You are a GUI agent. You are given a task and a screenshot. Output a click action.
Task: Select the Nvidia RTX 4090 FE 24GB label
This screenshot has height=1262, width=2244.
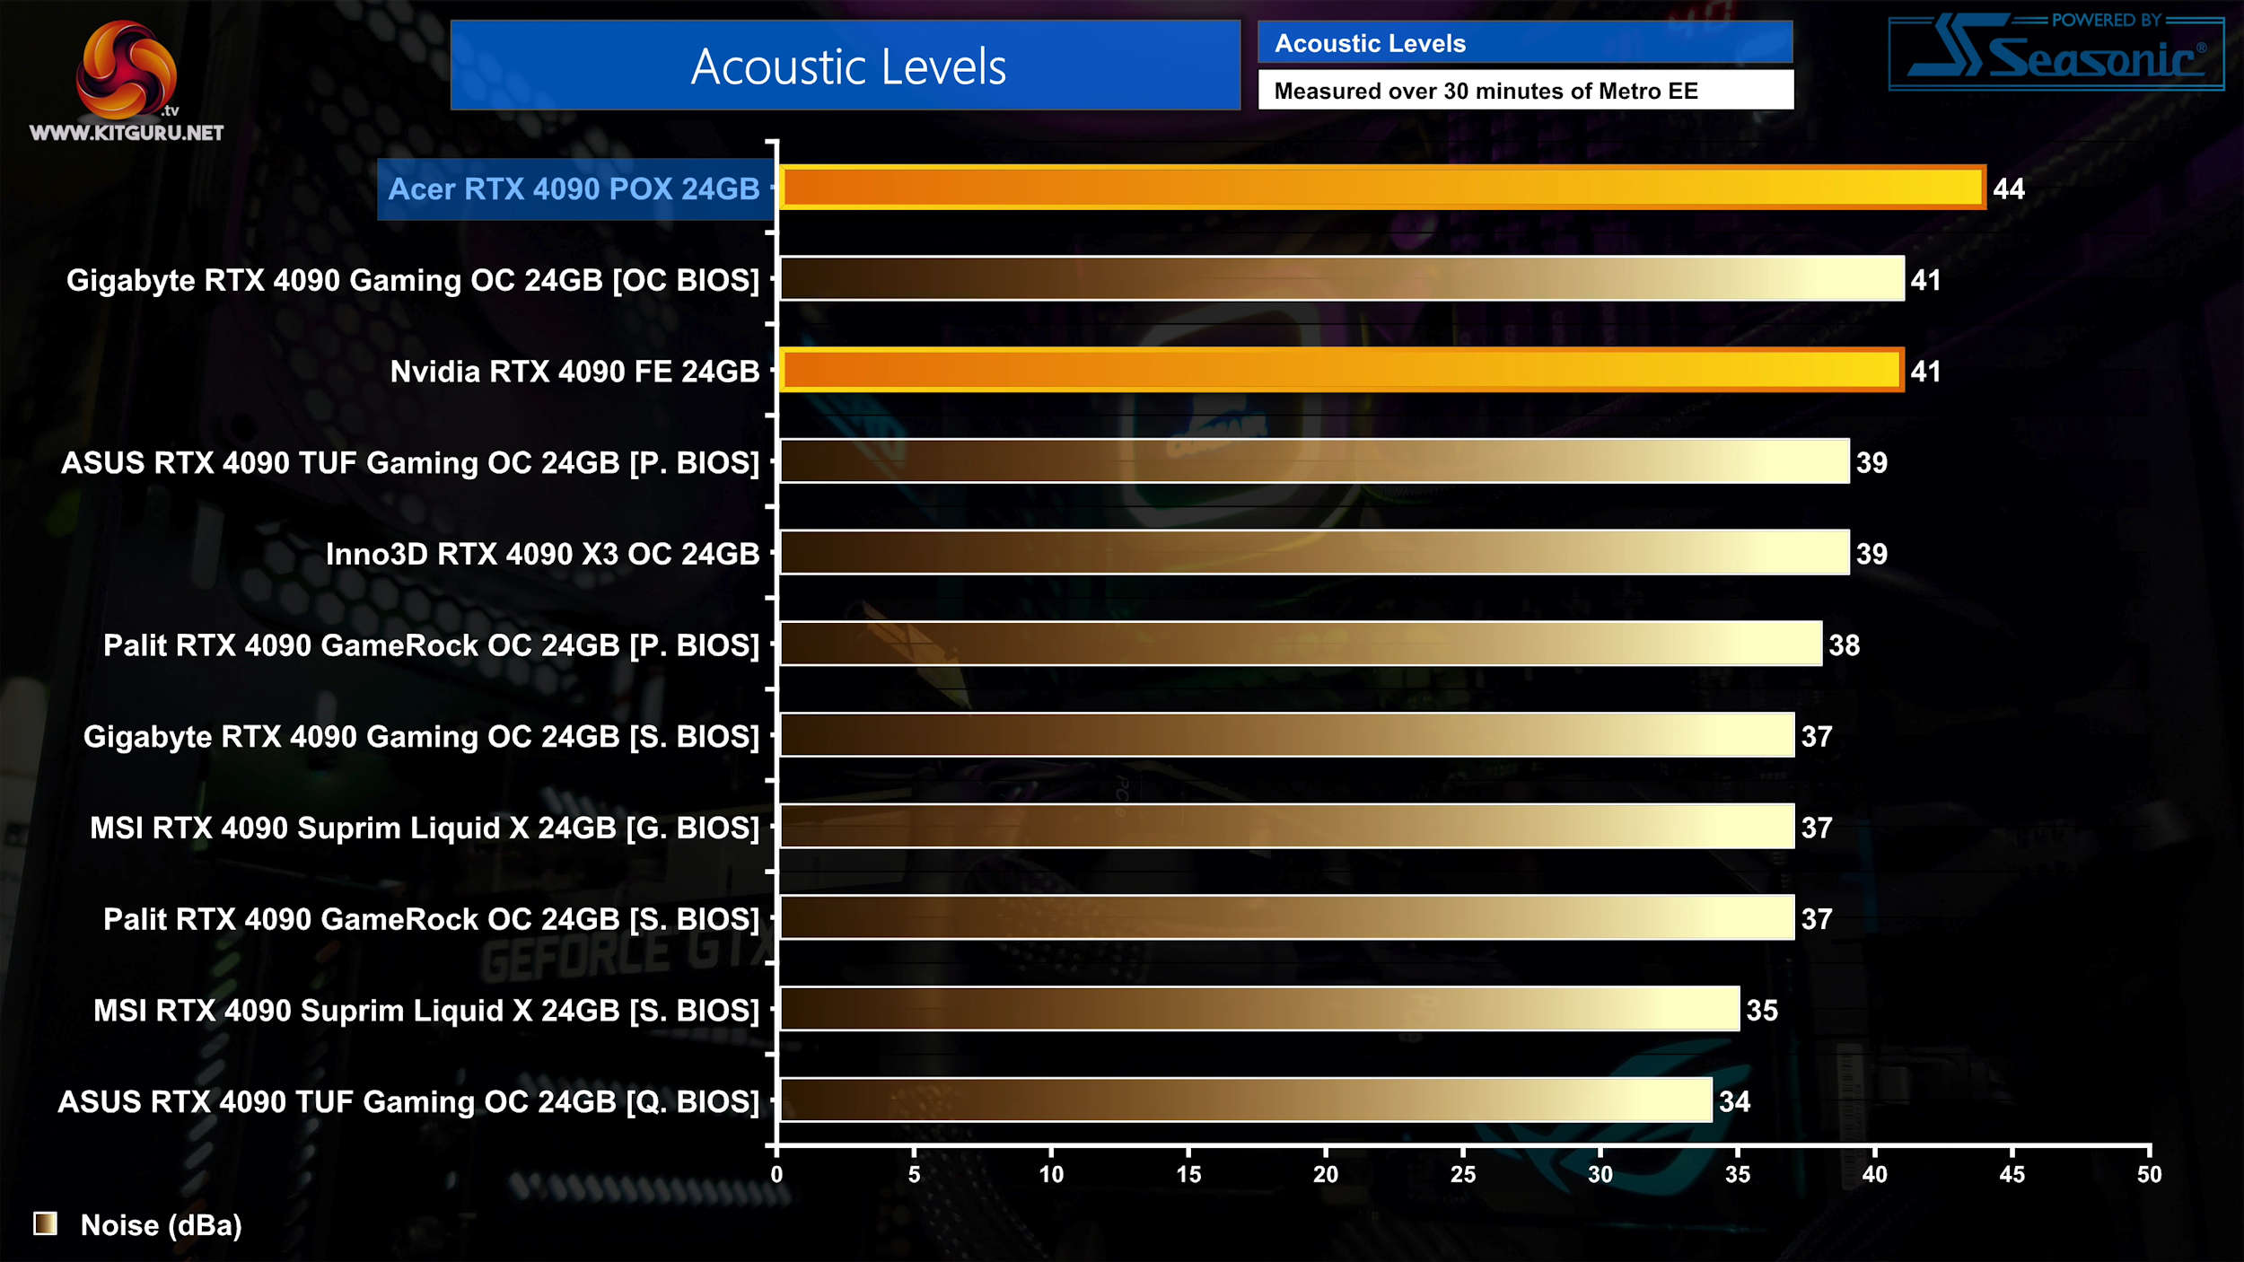574,372
